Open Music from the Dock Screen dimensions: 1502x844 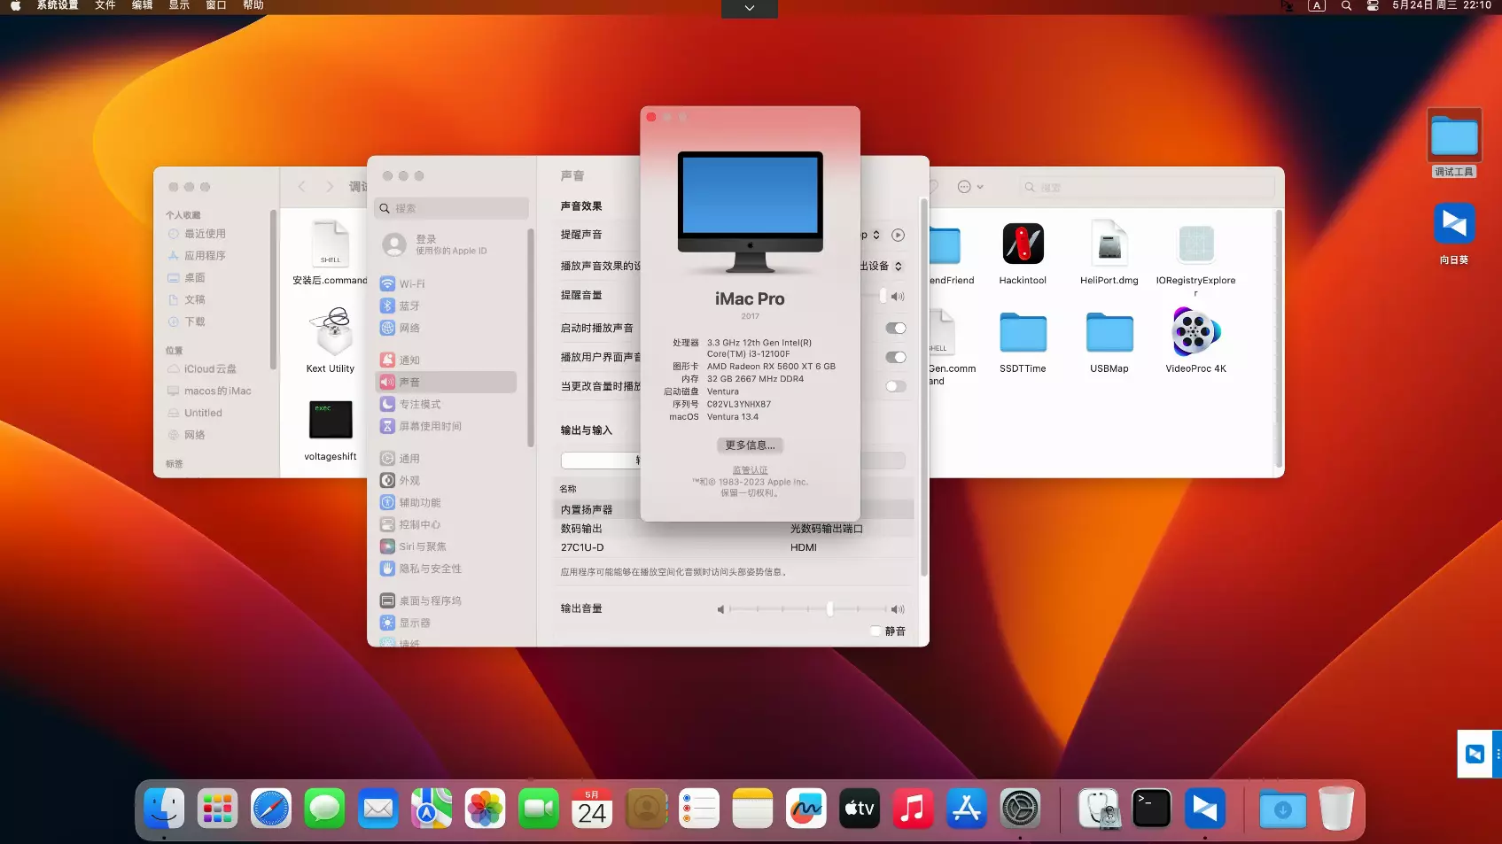point(913,808)
